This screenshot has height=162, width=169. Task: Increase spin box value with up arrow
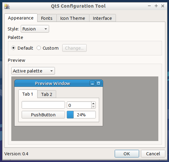point(93,104)
